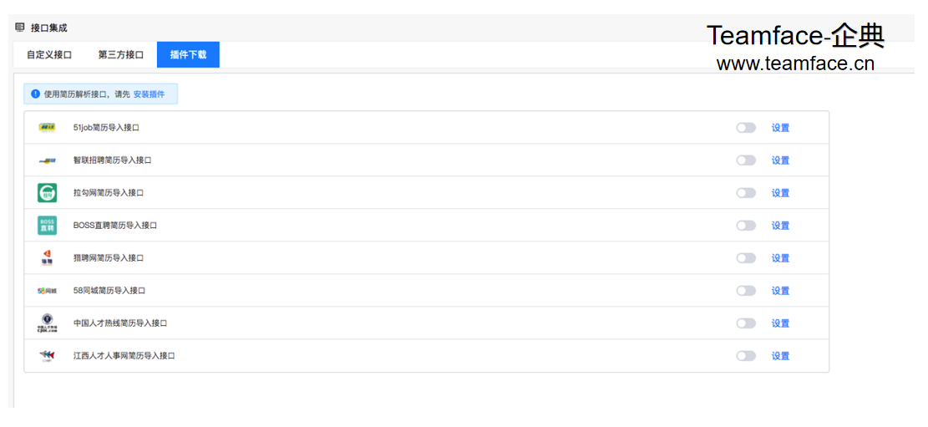Click the 安装插件 link
Viewport: 928px width, 427px height.
pos(150,94)
